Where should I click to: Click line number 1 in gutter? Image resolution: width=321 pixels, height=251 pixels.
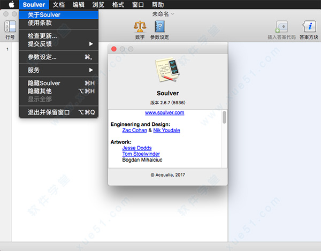[7, 49]
